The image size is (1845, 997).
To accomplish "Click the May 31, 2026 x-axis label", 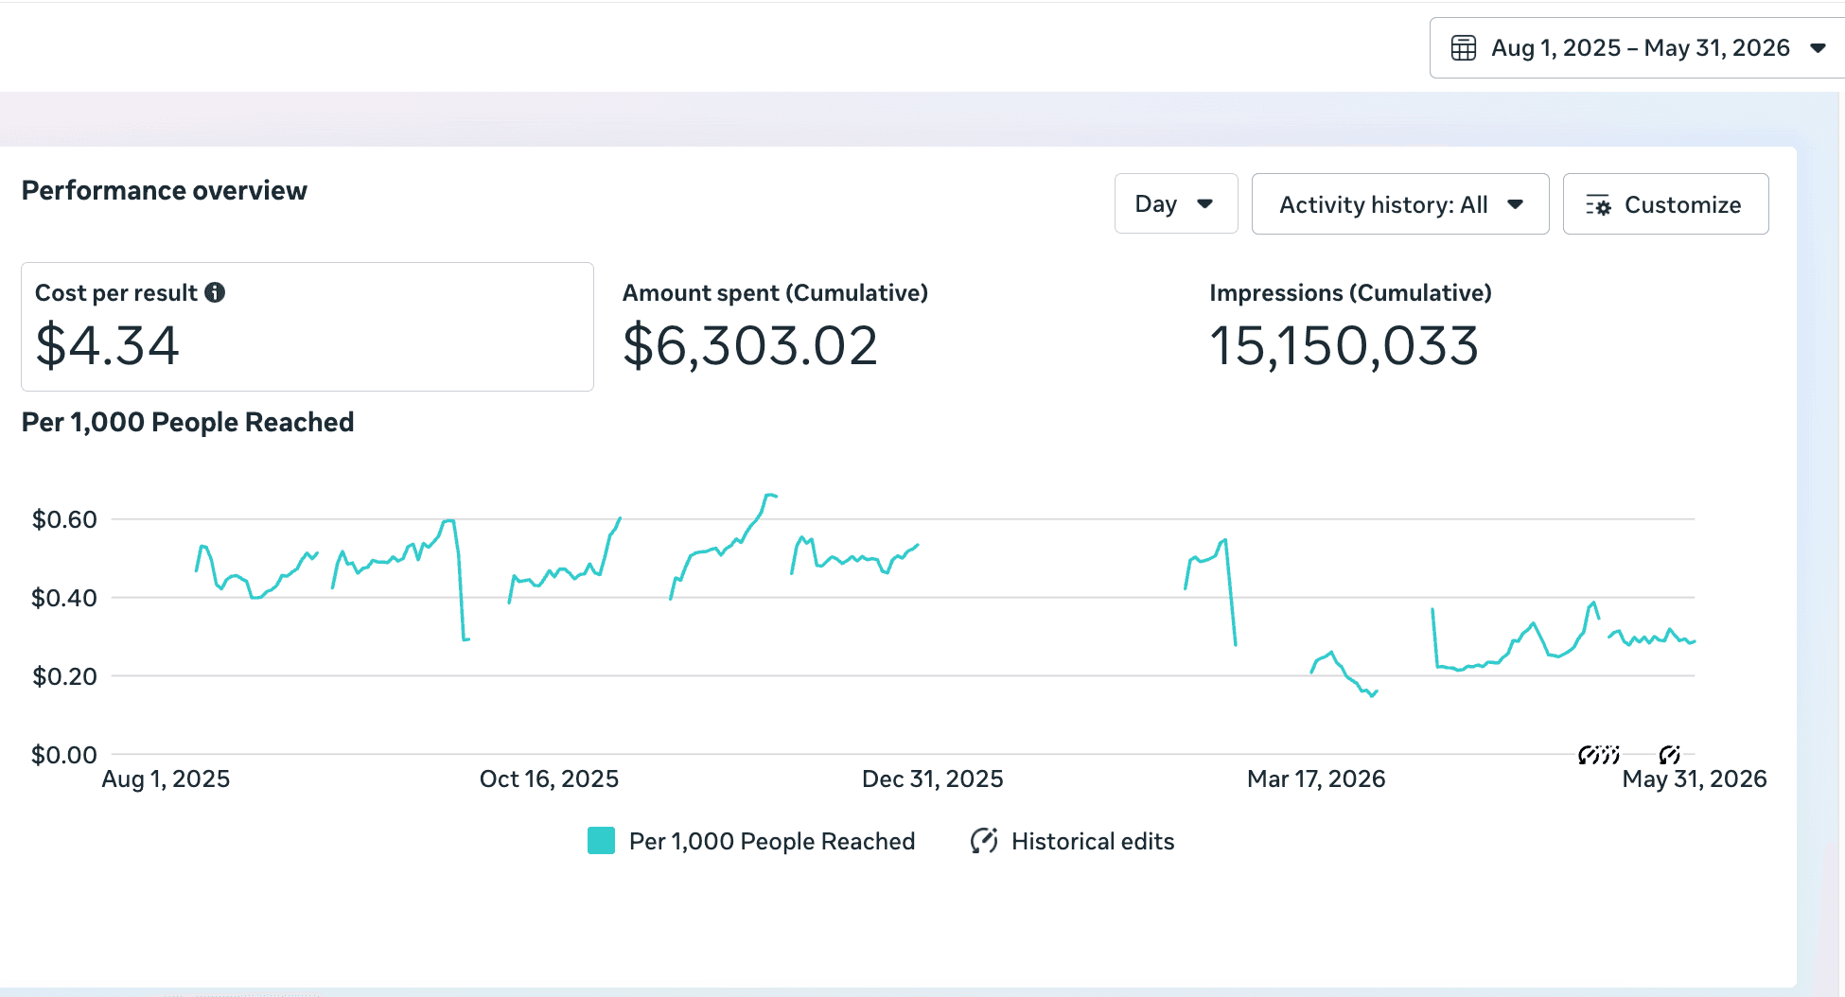I will coord(1695,778).
